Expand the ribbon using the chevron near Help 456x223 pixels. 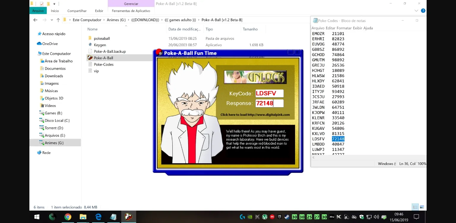pos(416,11)
